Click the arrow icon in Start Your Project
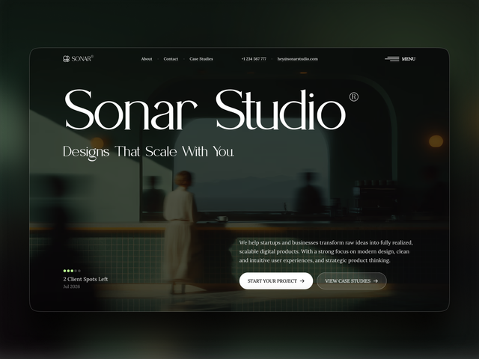The image size is (479, 359). 302,281
